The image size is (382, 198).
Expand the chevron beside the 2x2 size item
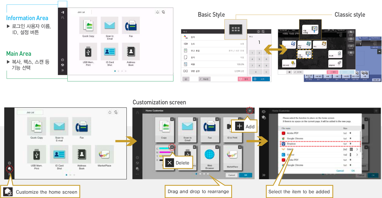[357, 149]
